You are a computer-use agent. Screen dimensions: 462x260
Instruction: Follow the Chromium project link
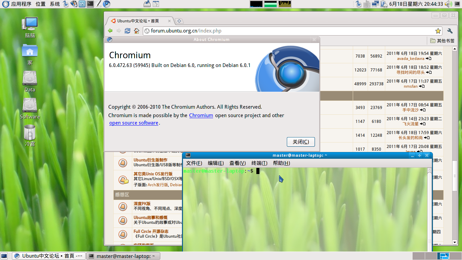(x=201, y=115)
